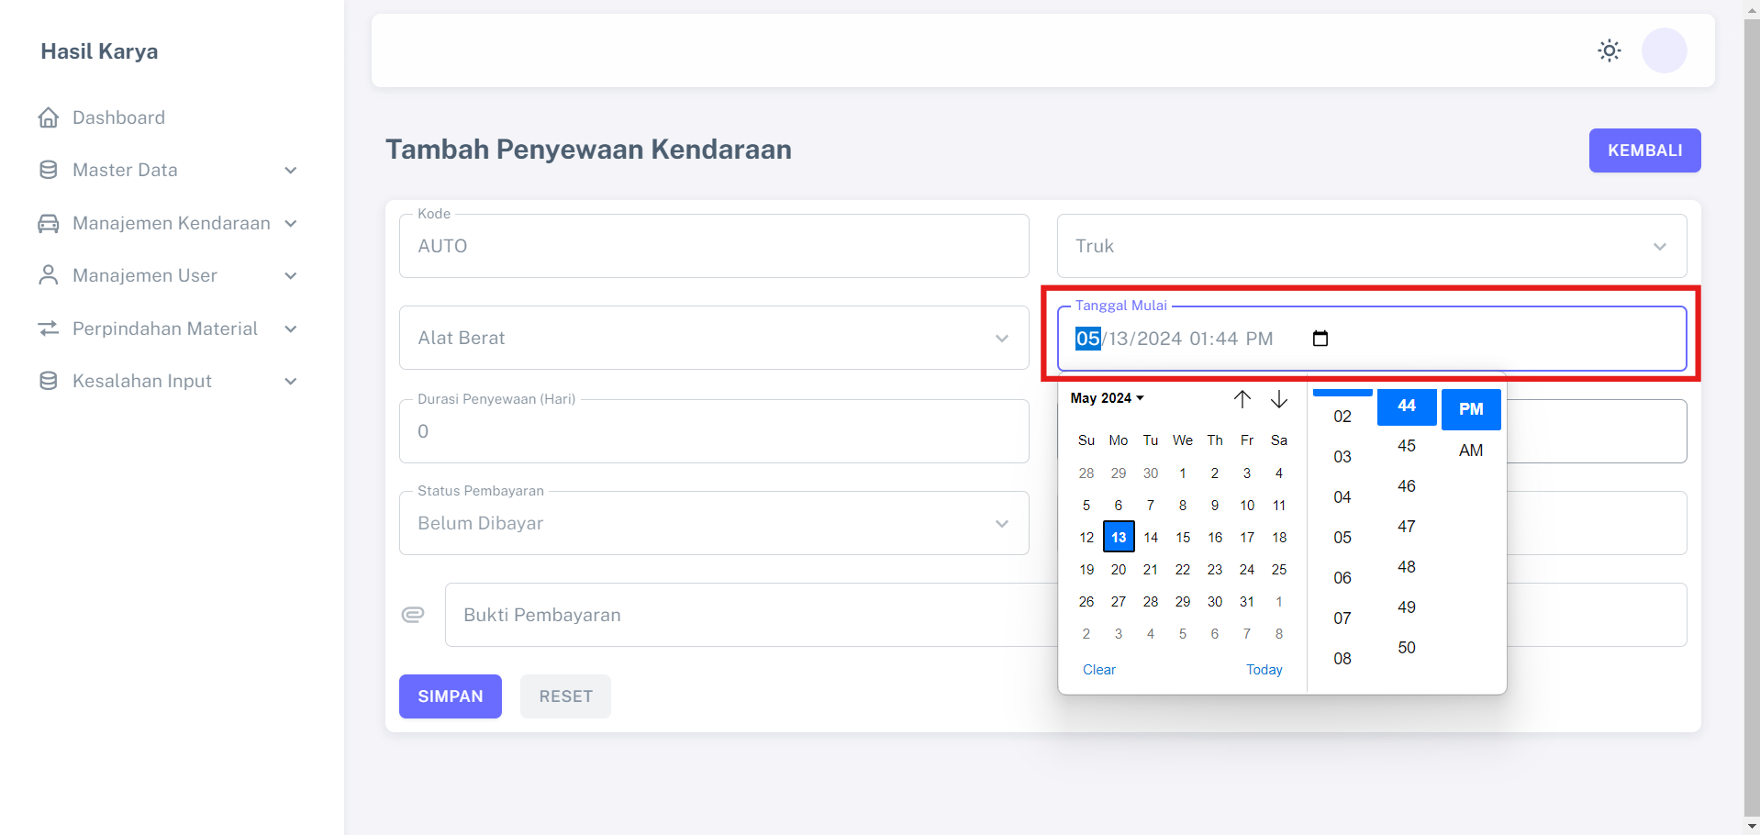
Task: Click Today link in the calendar
Action: pos(1264,670)
